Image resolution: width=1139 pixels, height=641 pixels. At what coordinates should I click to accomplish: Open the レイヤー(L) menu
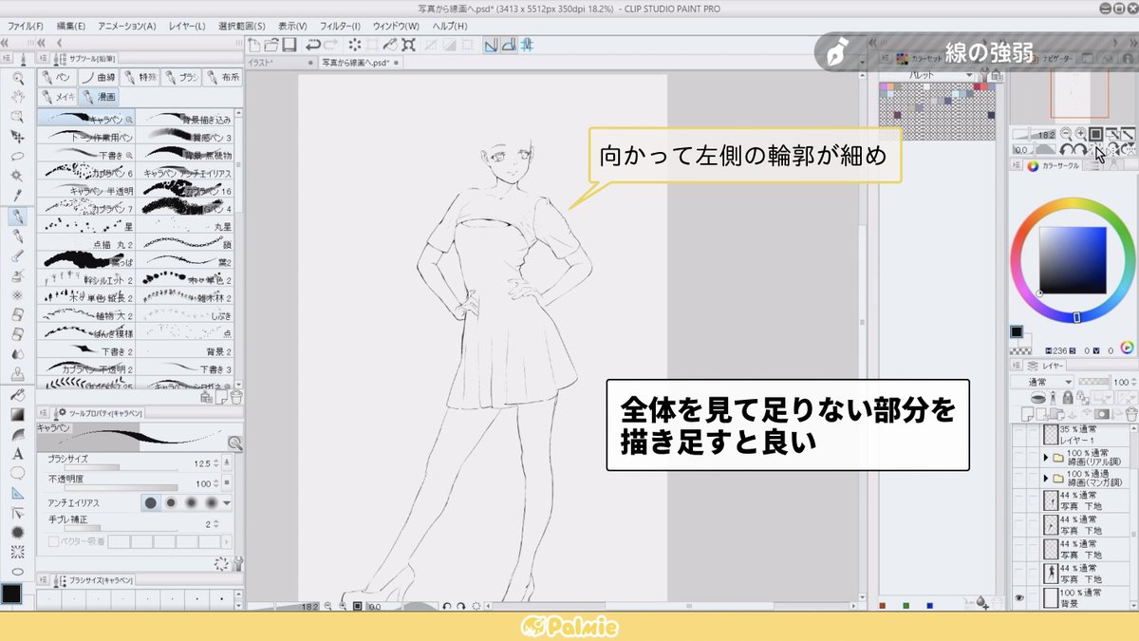tap(186, 26)
